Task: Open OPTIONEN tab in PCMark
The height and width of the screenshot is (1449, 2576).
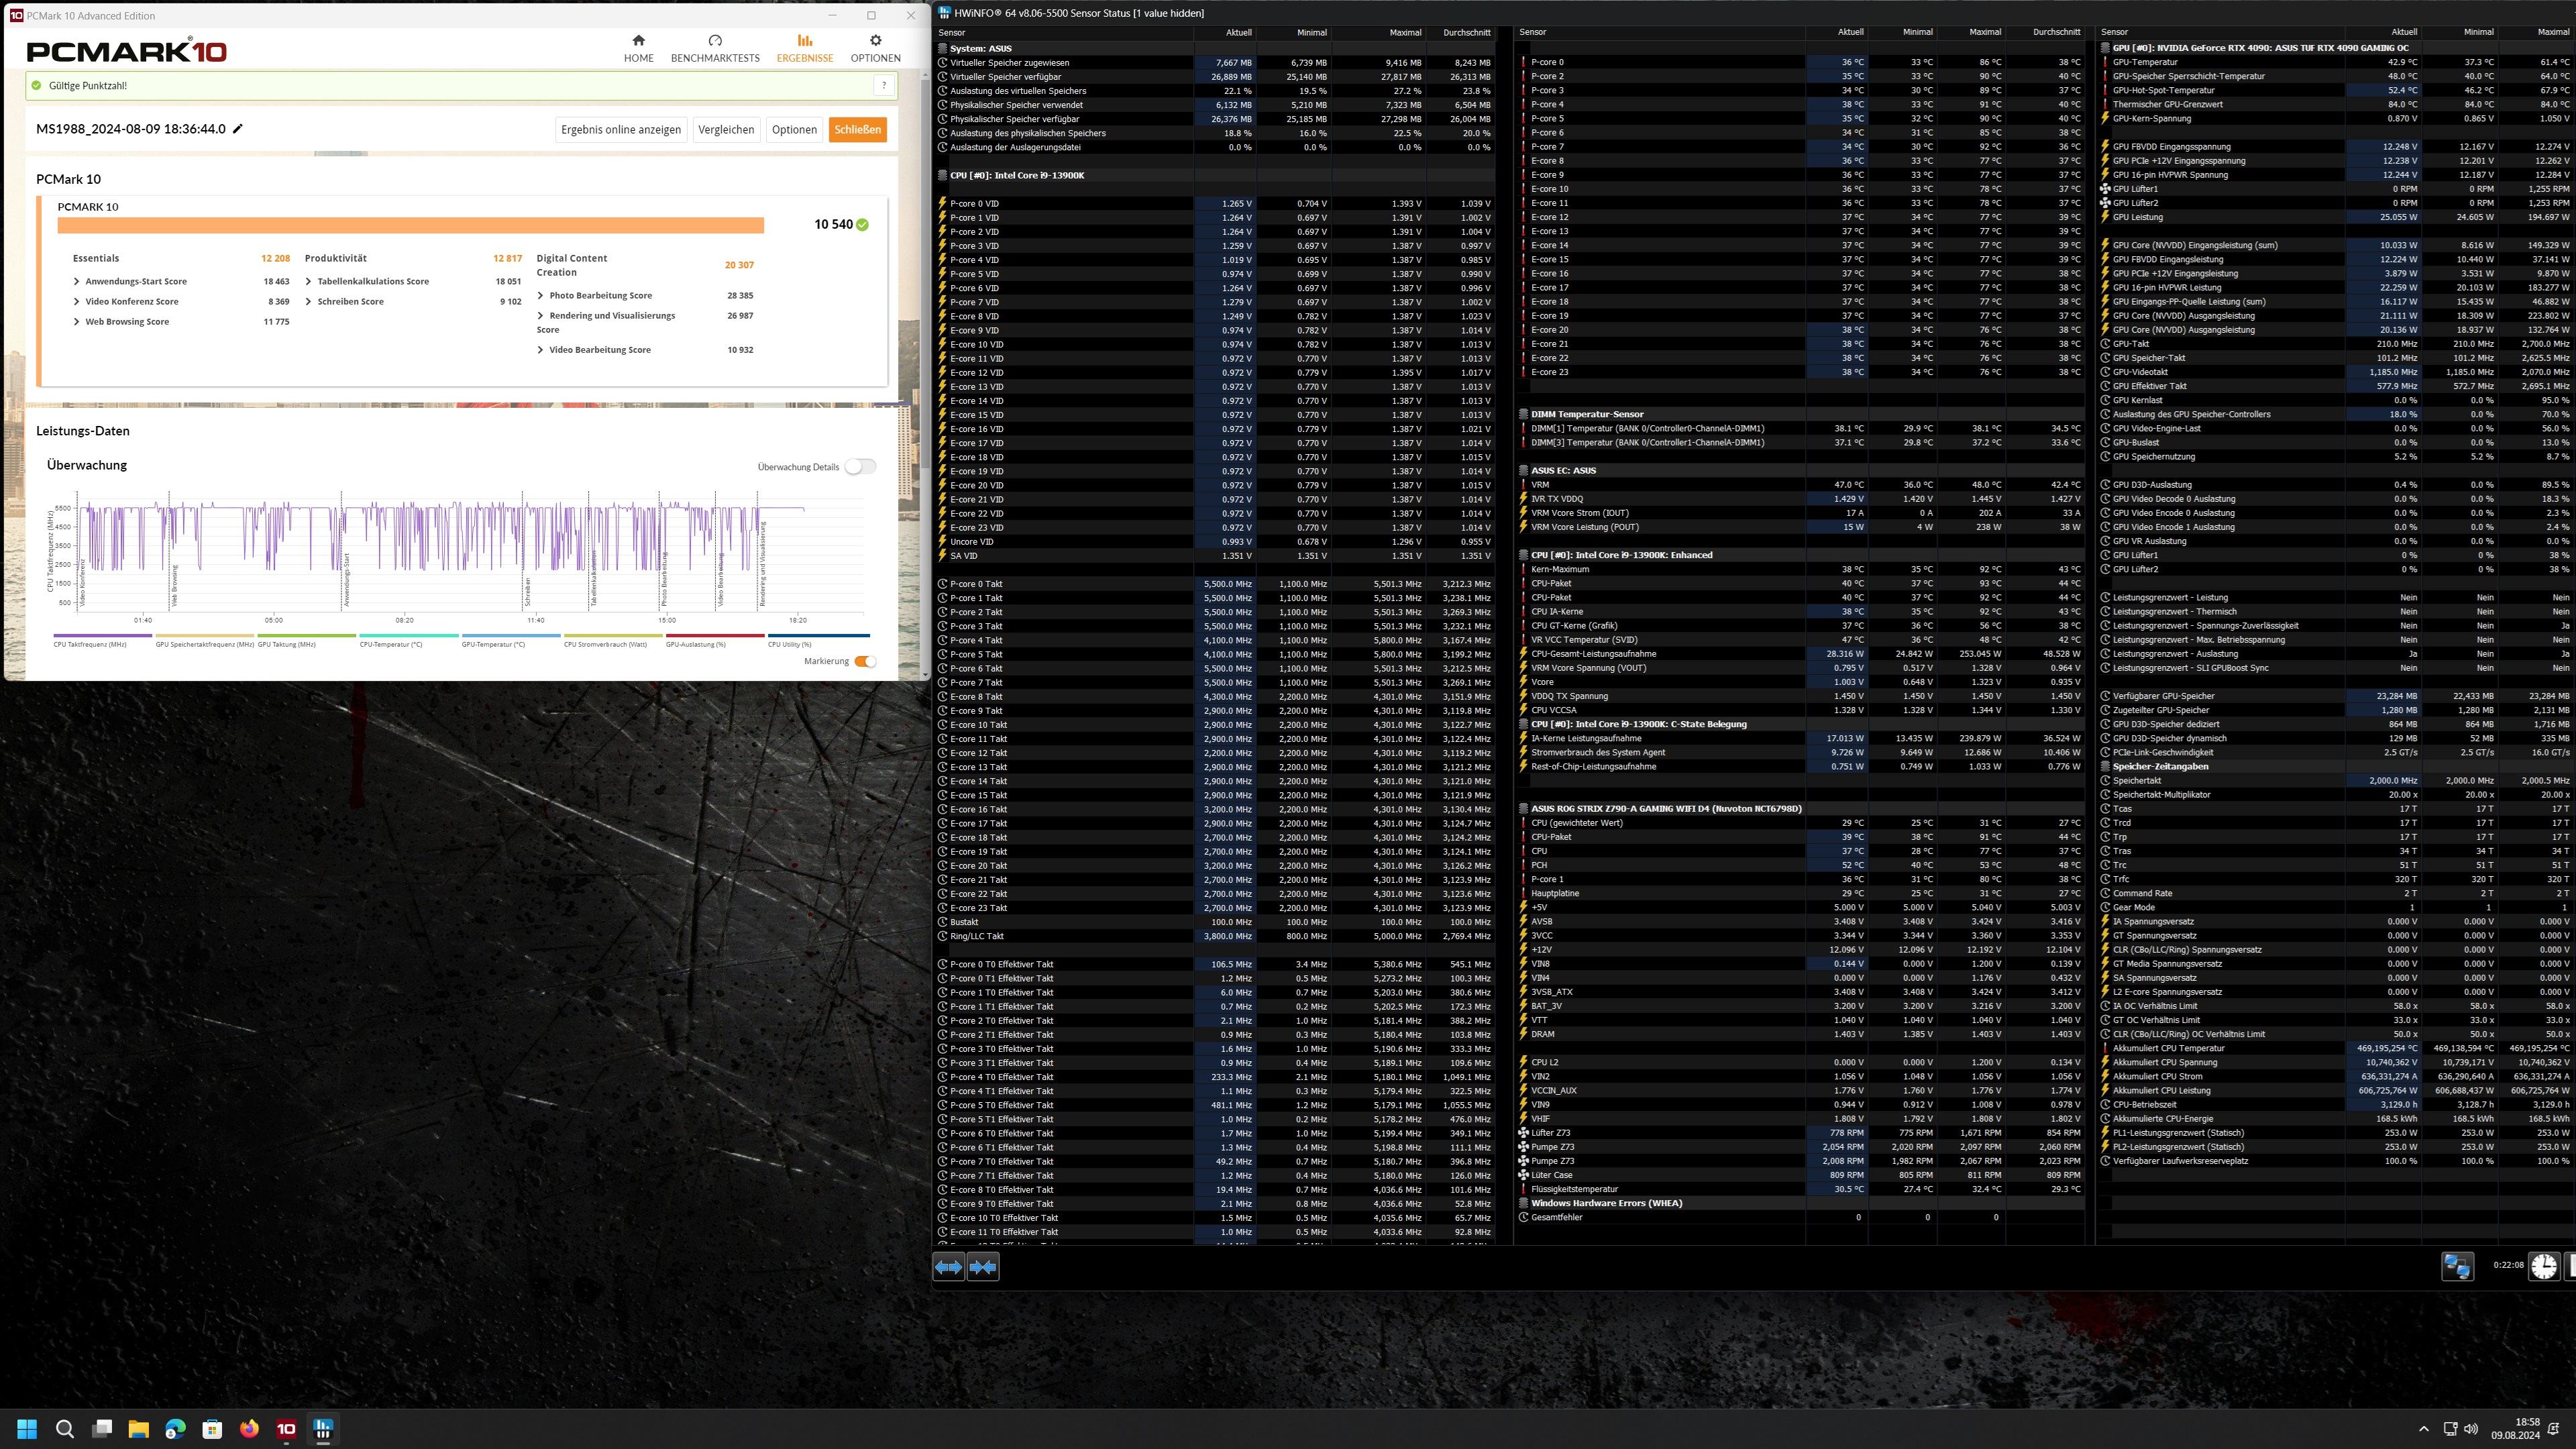Action: (x=875, y=48)
